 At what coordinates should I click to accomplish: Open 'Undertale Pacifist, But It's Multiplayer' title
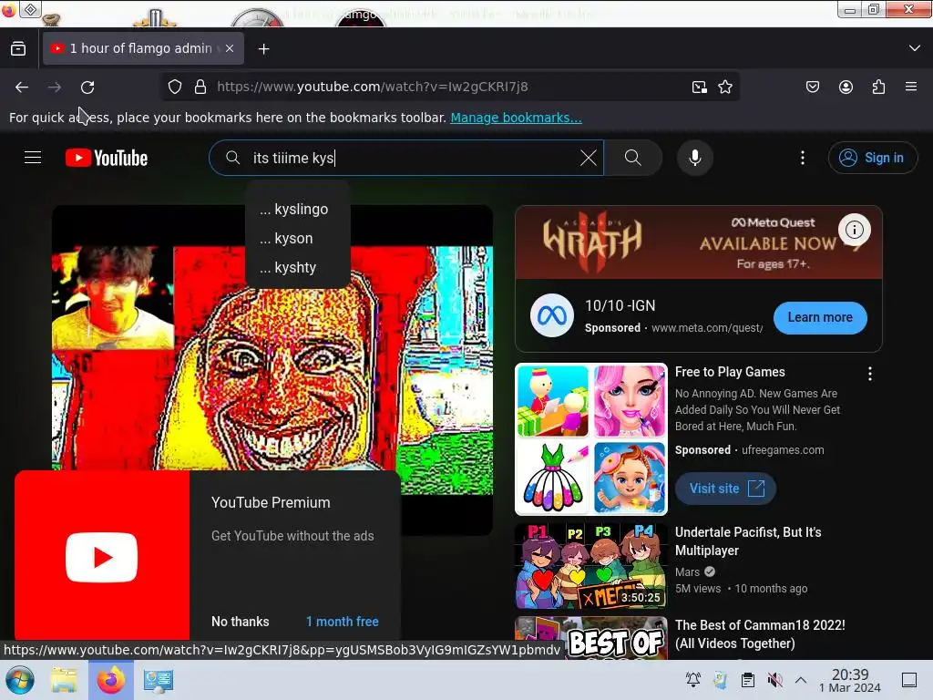tap(748, 541)
